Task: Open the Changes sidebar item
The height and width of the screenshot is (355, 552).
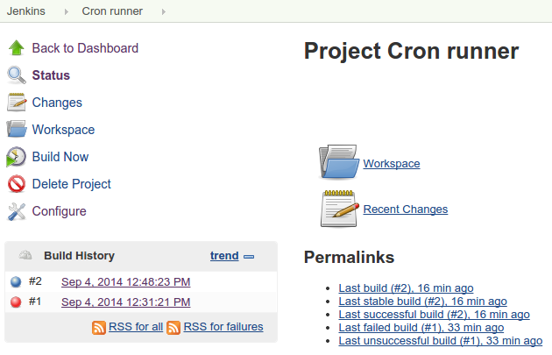Action: pyautogui.click(x=57, y=103)
